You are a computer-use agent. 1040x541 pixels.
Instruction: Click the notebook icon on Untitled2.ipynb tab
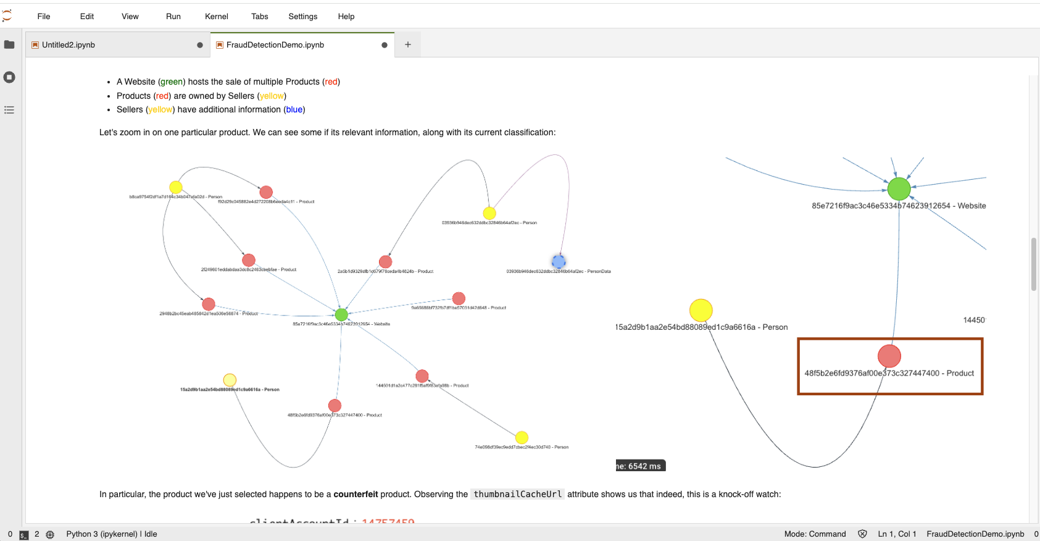point(35,45)
